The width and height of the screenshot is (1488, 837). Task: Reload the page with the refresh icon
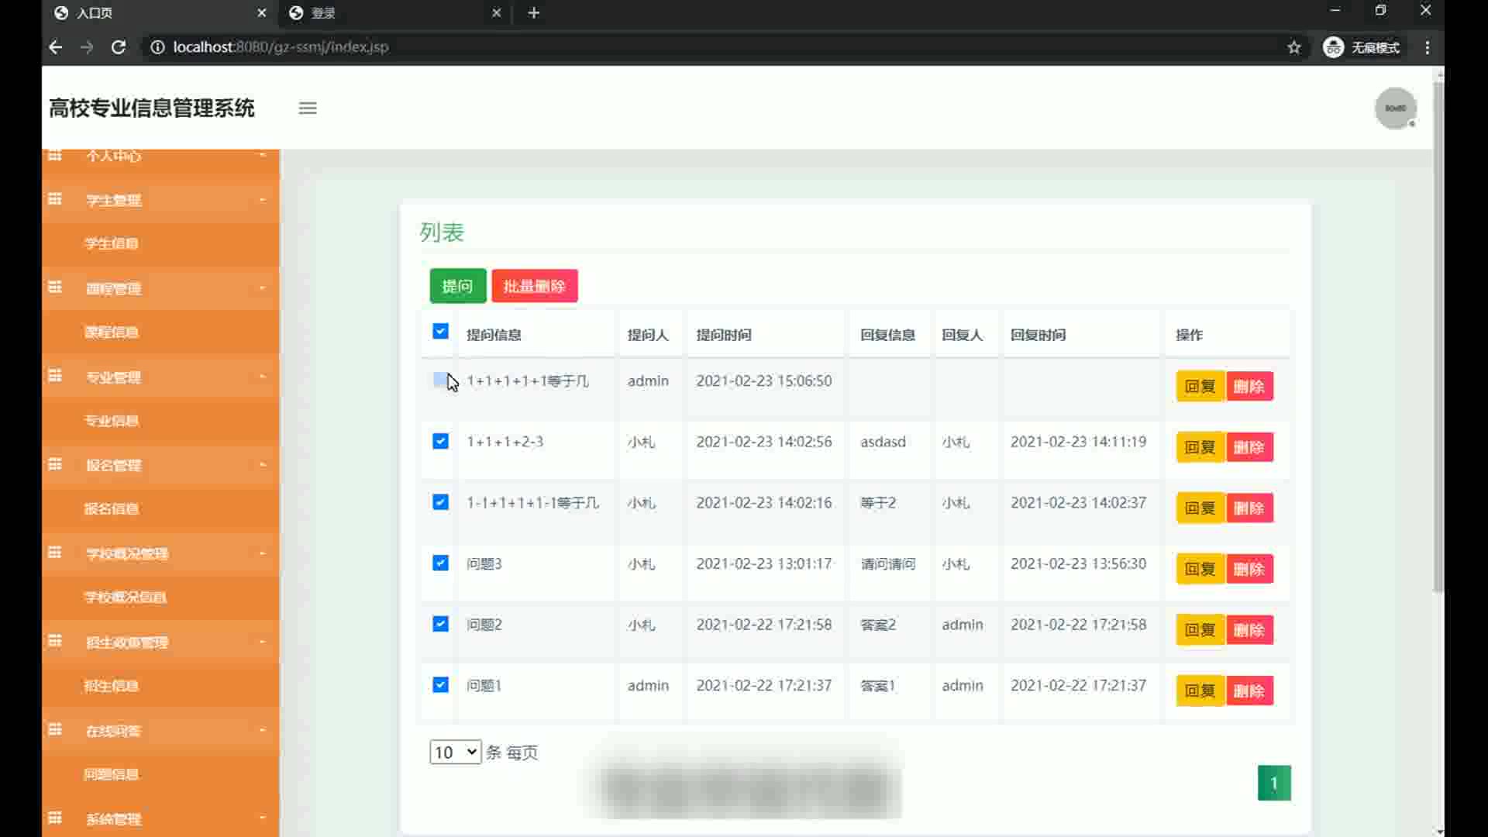coord(119,47)
